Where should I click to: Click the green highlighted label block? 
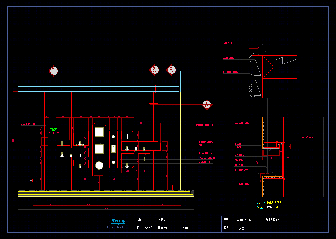(53, 129)
